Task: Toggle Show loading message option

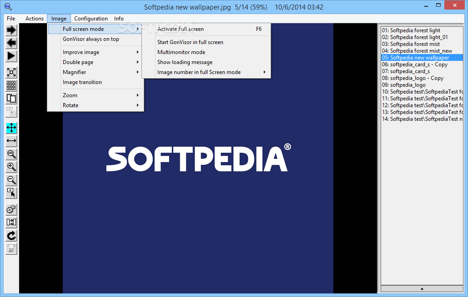Action: [x=206, y=62]
